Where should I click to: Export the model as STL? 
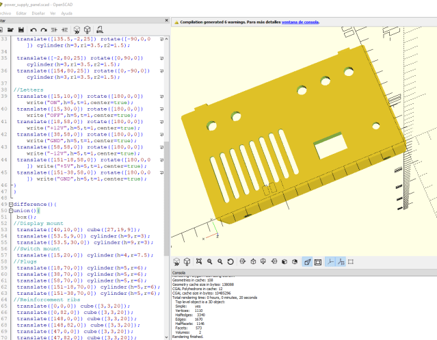pyautogui.click(x=100, y=30)
